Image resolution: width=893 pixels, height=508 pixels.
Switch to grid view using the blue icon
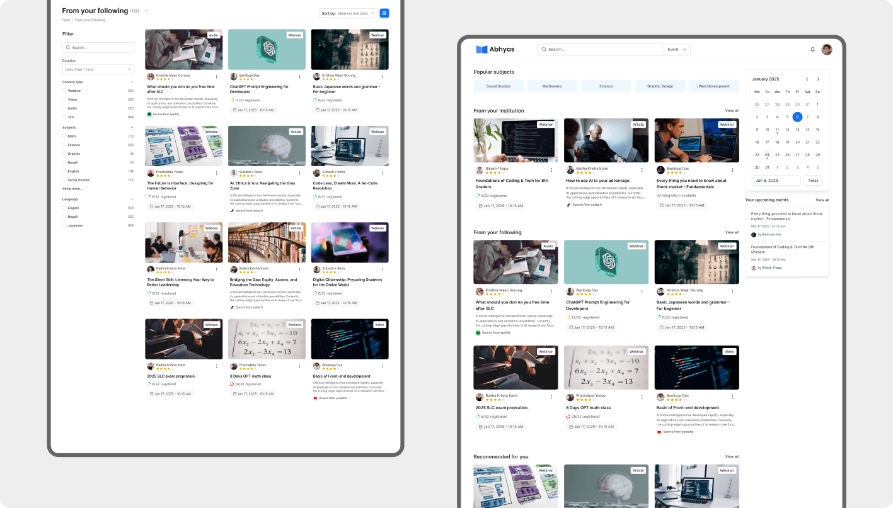click(x=384, y=13)
